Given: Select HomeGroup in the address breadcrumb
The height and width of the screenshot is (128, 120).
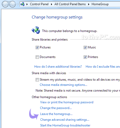Looking at the screenshot, I should click(100, 4).
